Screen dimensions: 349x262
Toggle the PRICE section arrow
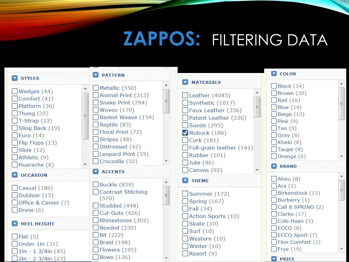pyautogui.click(x=274, y=259)
